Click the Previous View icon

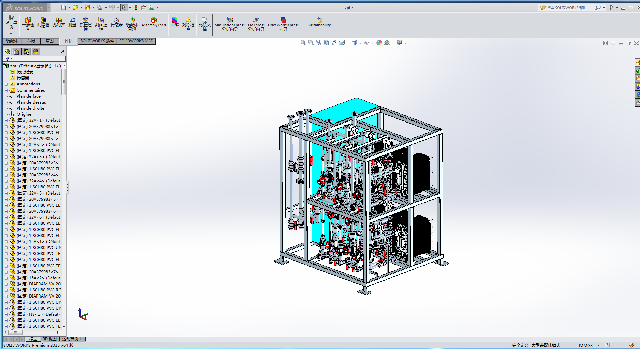coord(318,43)
